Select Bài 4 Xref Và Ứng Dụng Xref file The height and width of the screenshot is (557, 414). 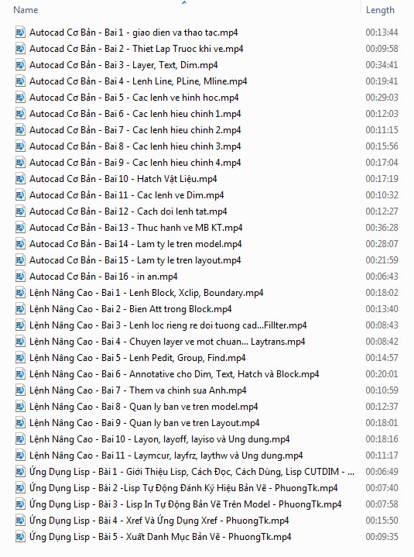click(159, 521)
